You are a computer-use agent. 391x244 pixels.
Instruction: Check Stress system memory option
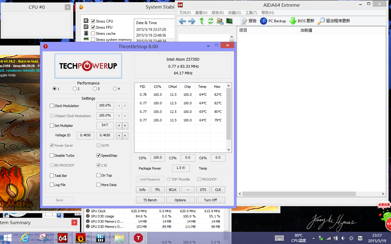(x=93, y=40)
